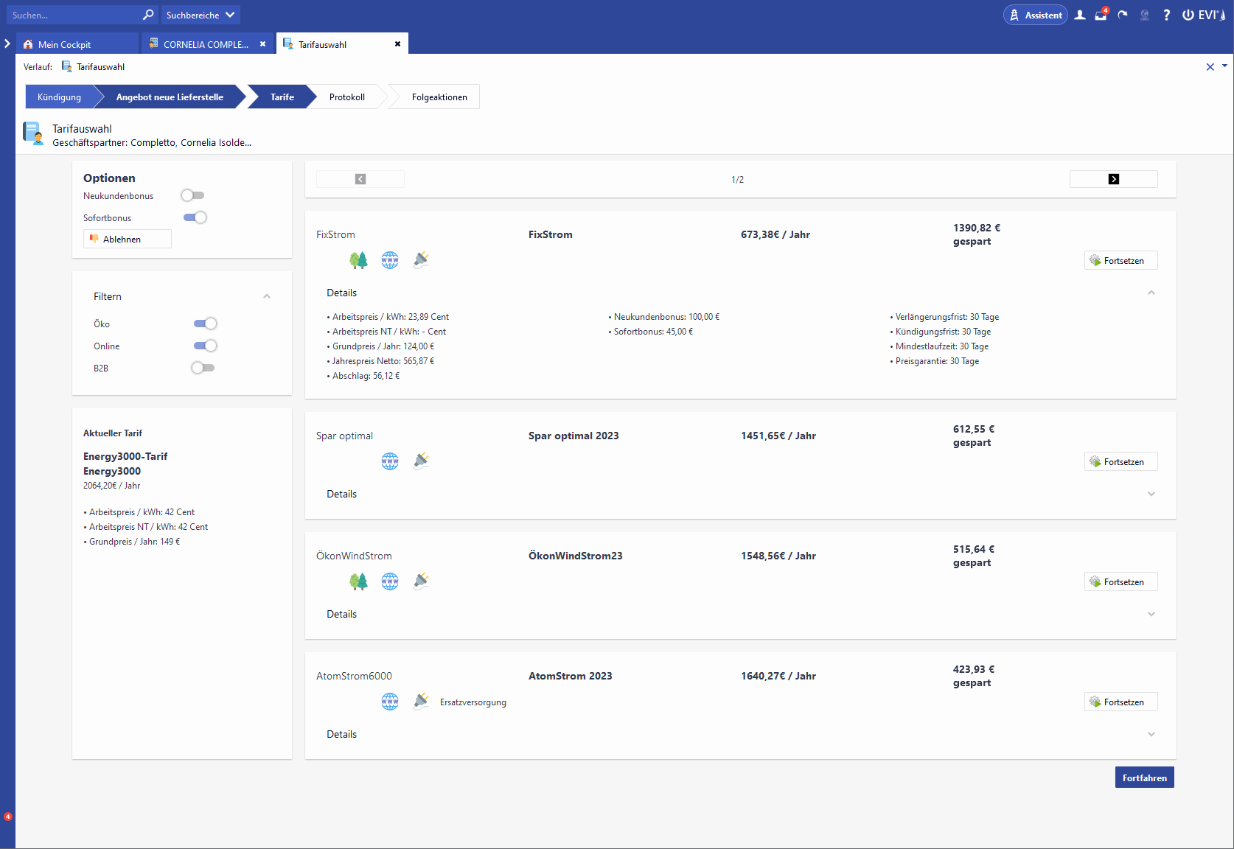The height and width of the screenshot is (849, 1234).
Task: Click the green eco tree icon on FixStrom
Action: click(358, 259)
